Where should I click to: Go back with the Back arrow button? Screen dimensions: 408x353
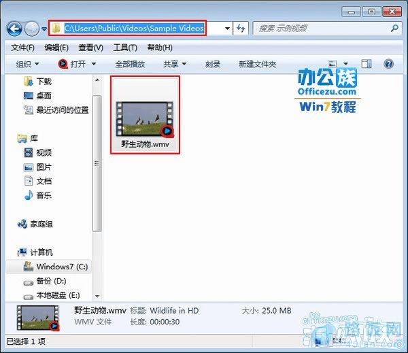pyautogui.click(x=14, y=29)
